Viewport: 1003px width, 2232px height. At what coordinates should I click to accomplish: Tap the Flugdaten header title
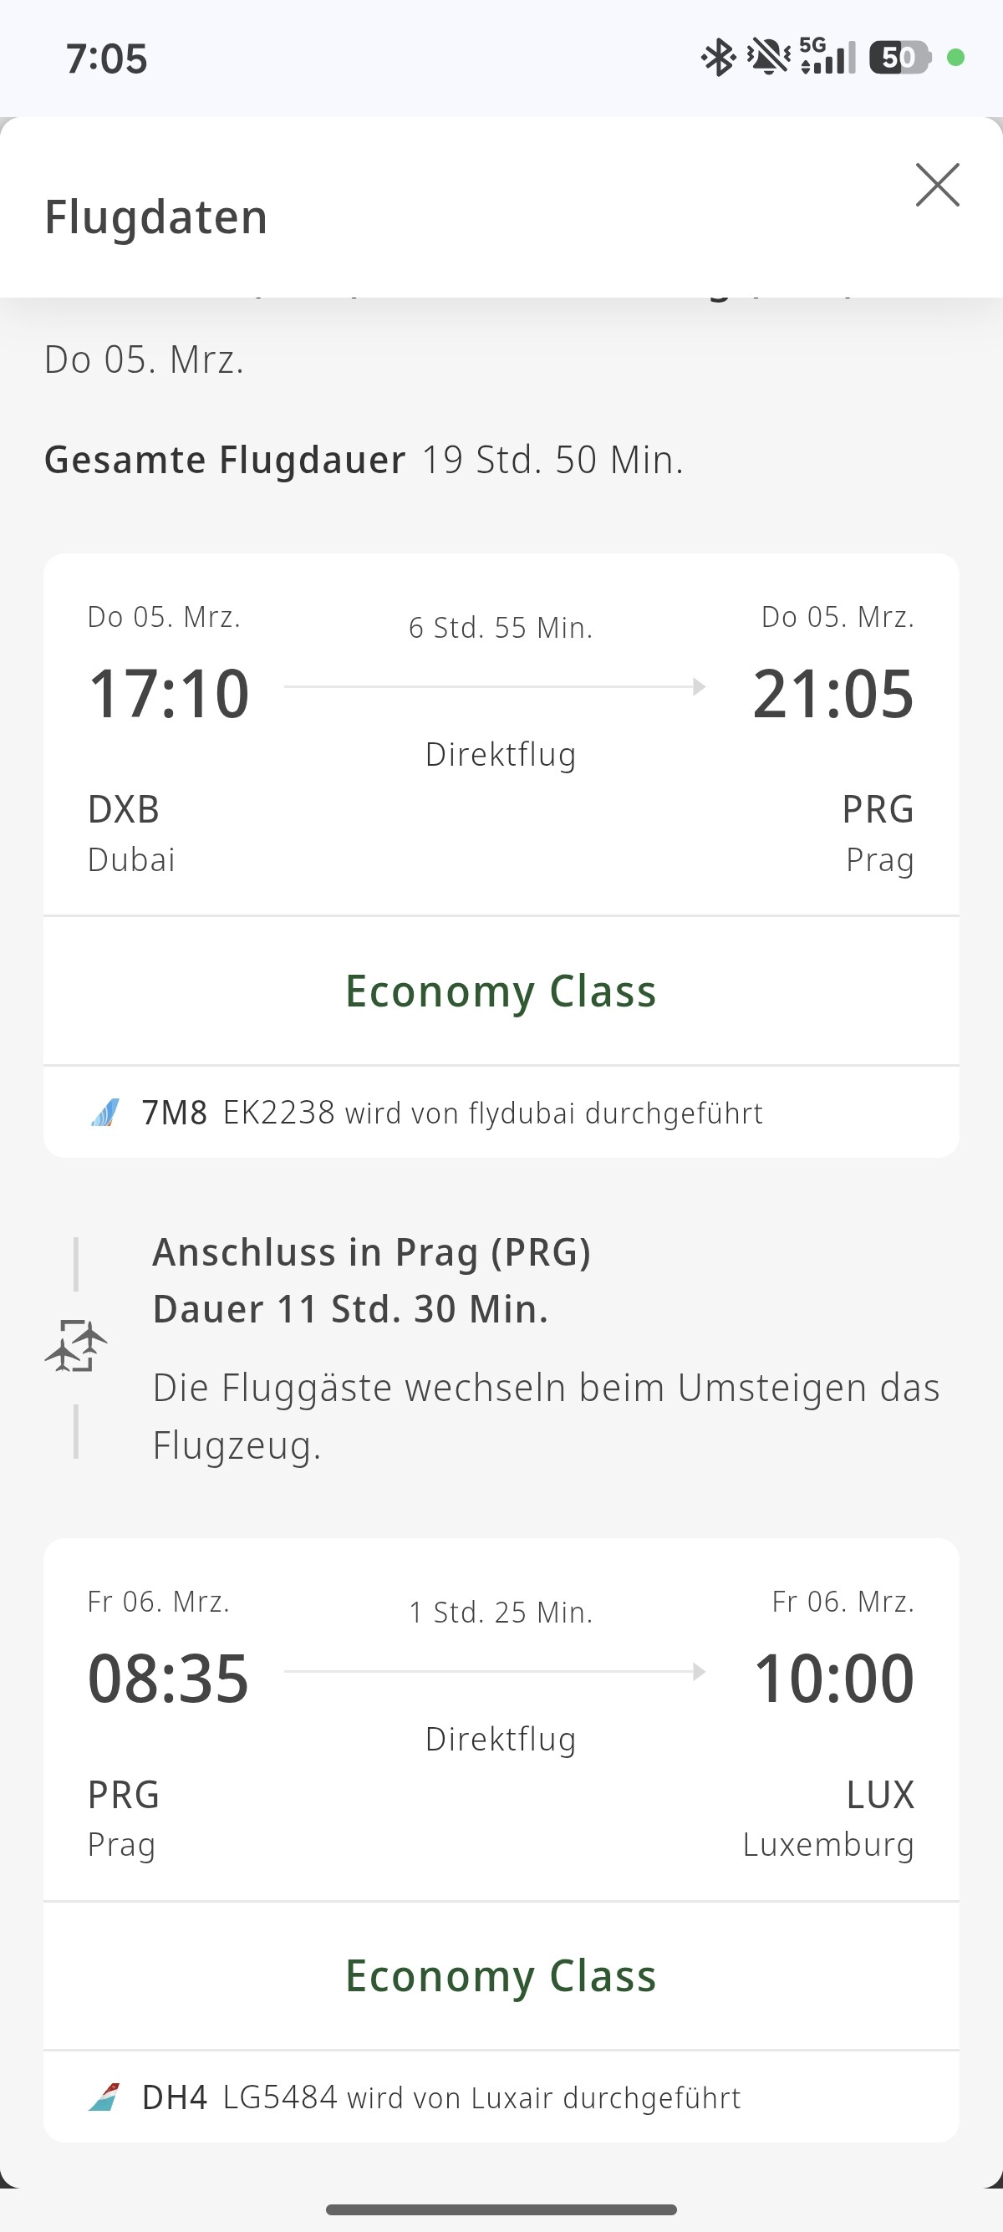pos(156,217)
